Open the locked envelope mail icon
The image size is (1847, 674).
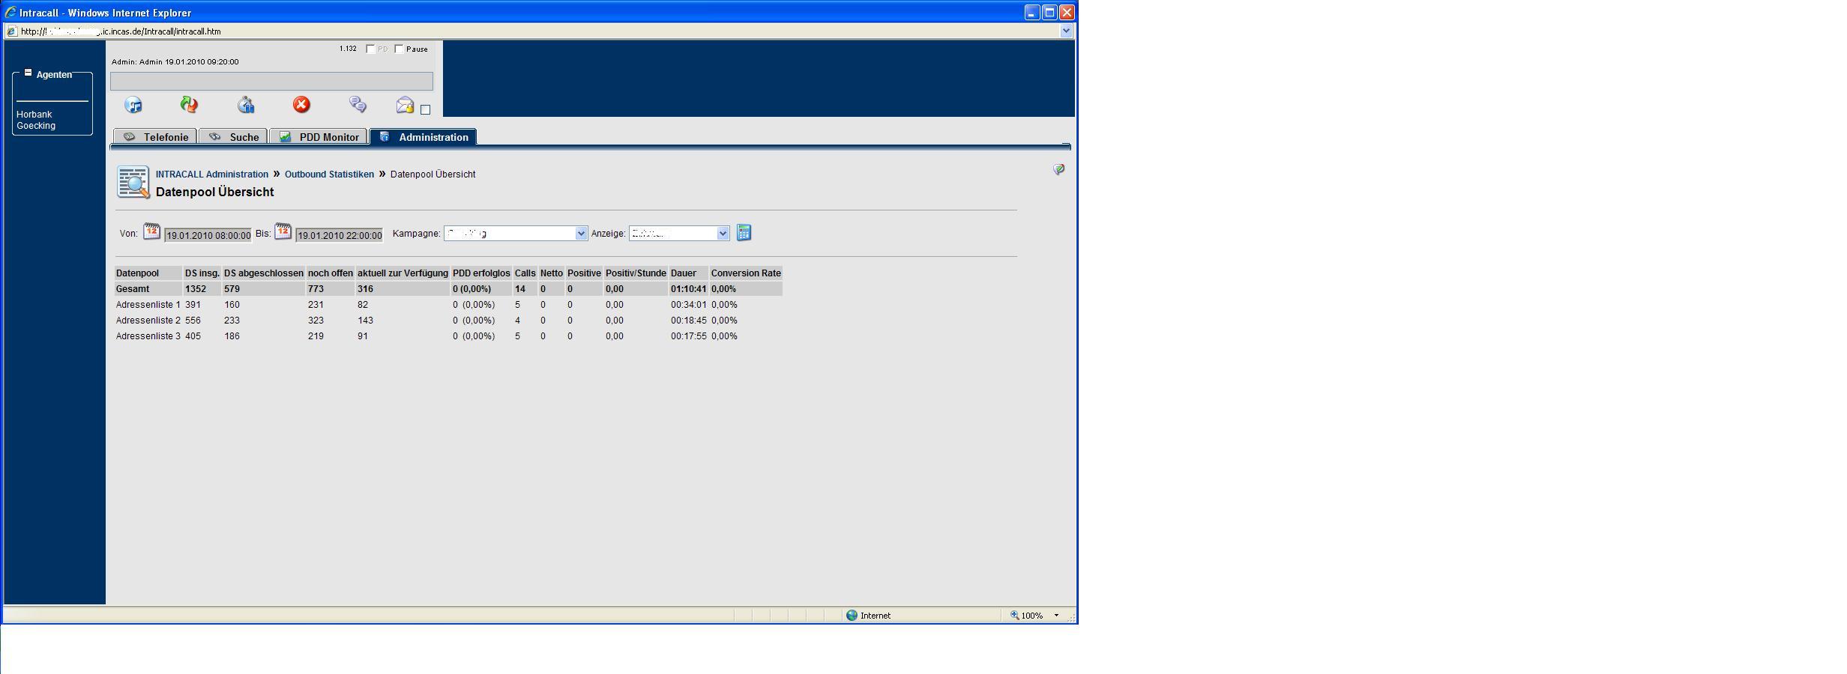point(405,105)
